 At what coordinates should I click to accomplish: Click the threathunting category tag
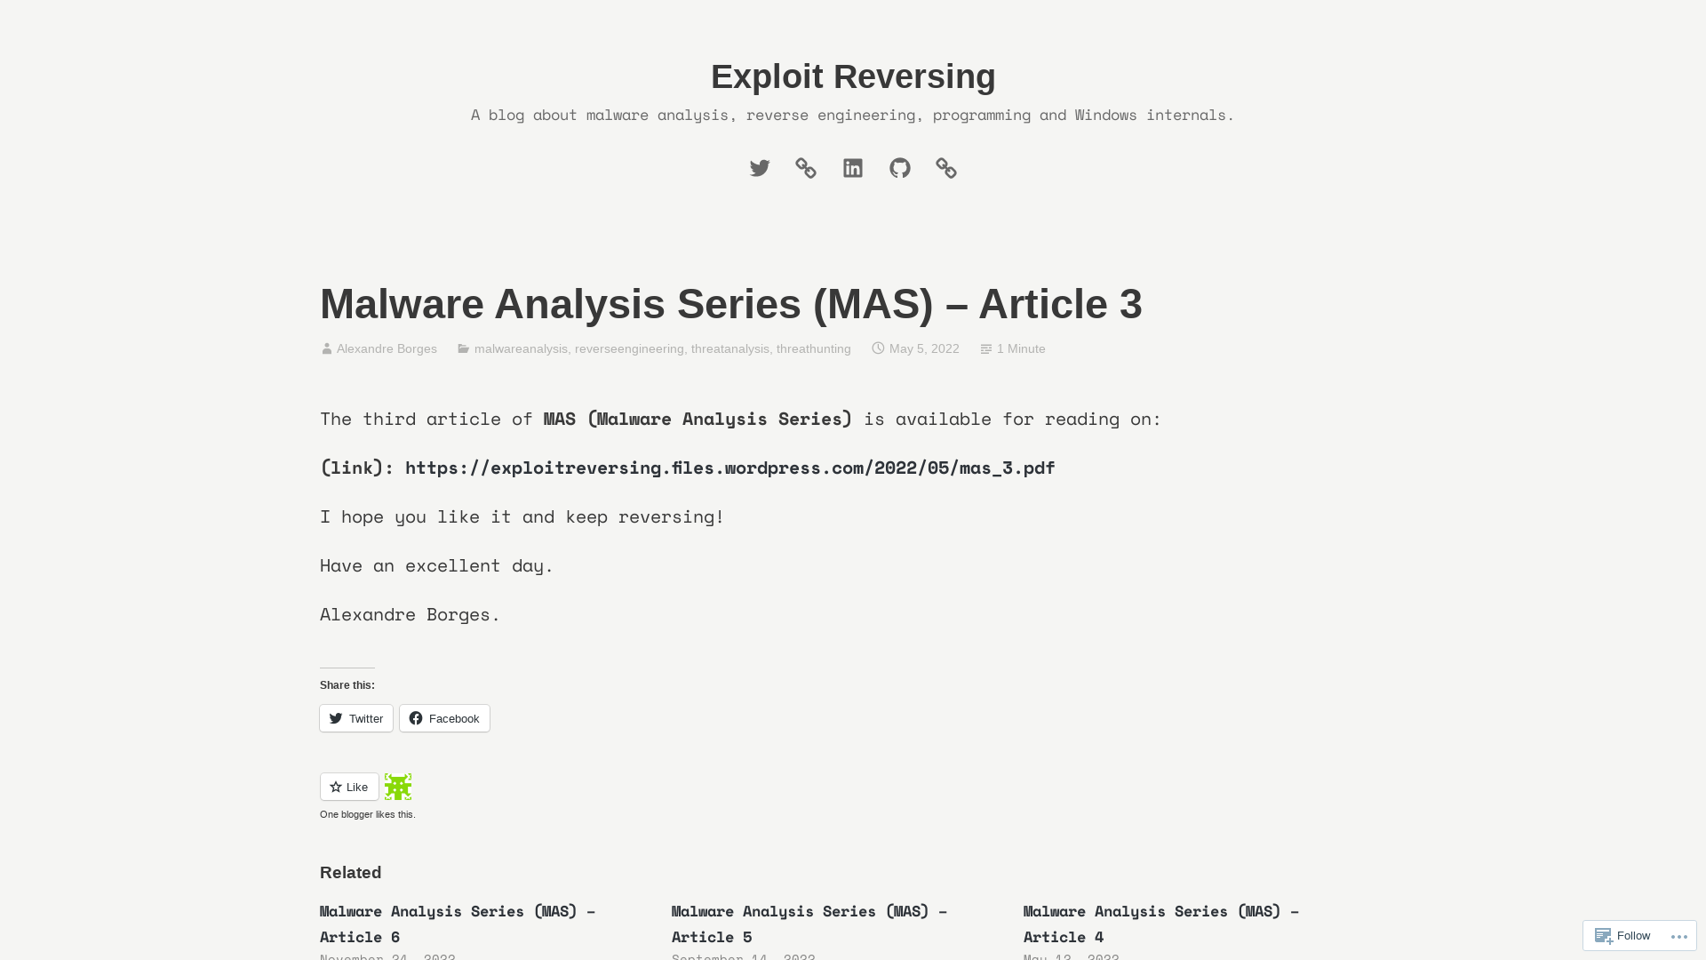813,348
